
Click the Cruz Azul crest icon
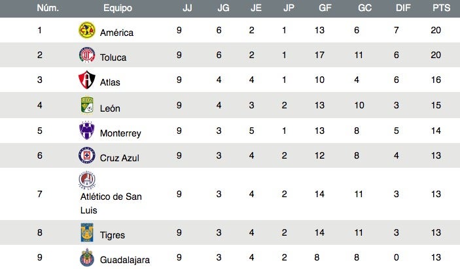[x=87, y=156]
